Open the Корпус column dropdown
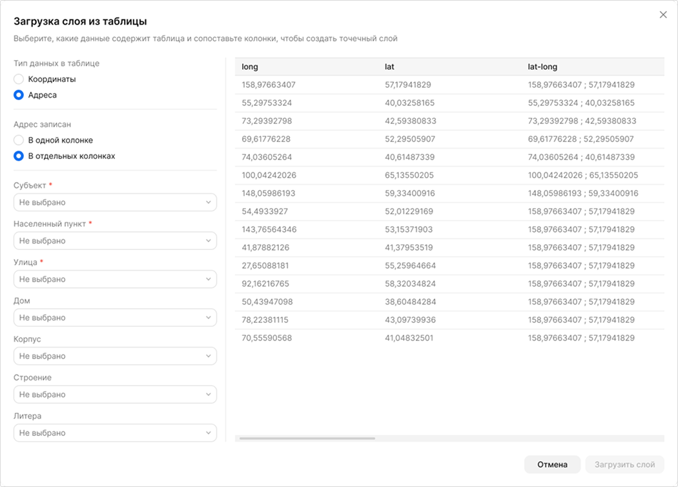Screen dimensions: 678x487 [x=115, y=357]
